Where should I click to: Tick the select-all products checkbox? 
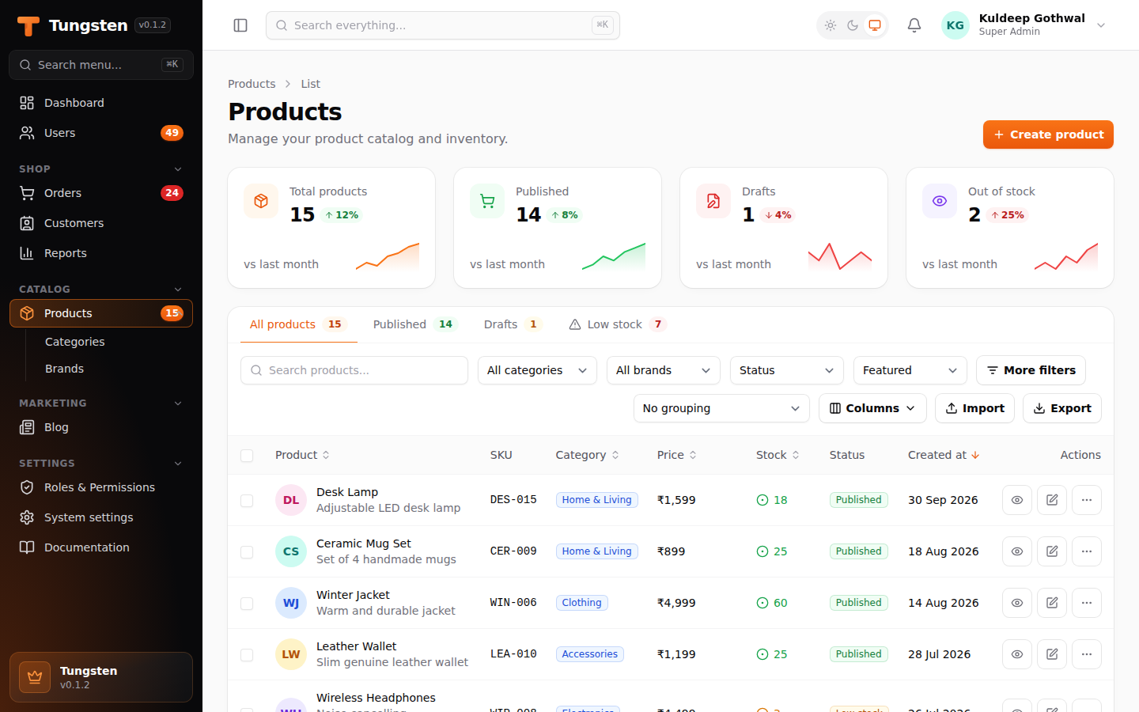pos(247,456)
